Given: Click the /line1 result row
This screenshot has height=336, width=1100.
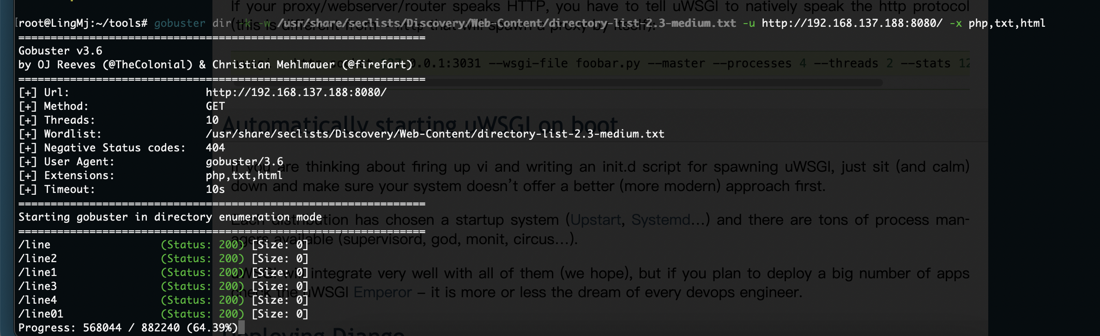Looking at the screenshot, I should 163,272.
